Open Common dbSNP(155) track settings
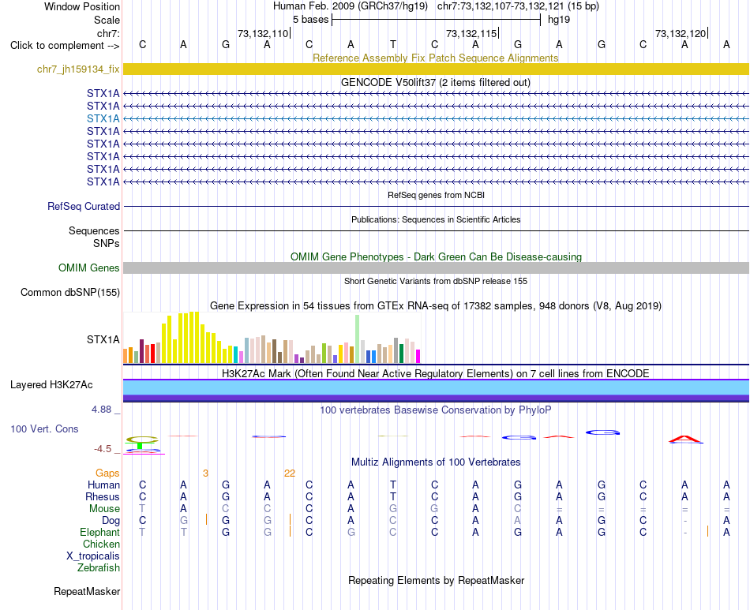Image resolution: width=750 pixels, height=610 pixels. tap(69, 292)
